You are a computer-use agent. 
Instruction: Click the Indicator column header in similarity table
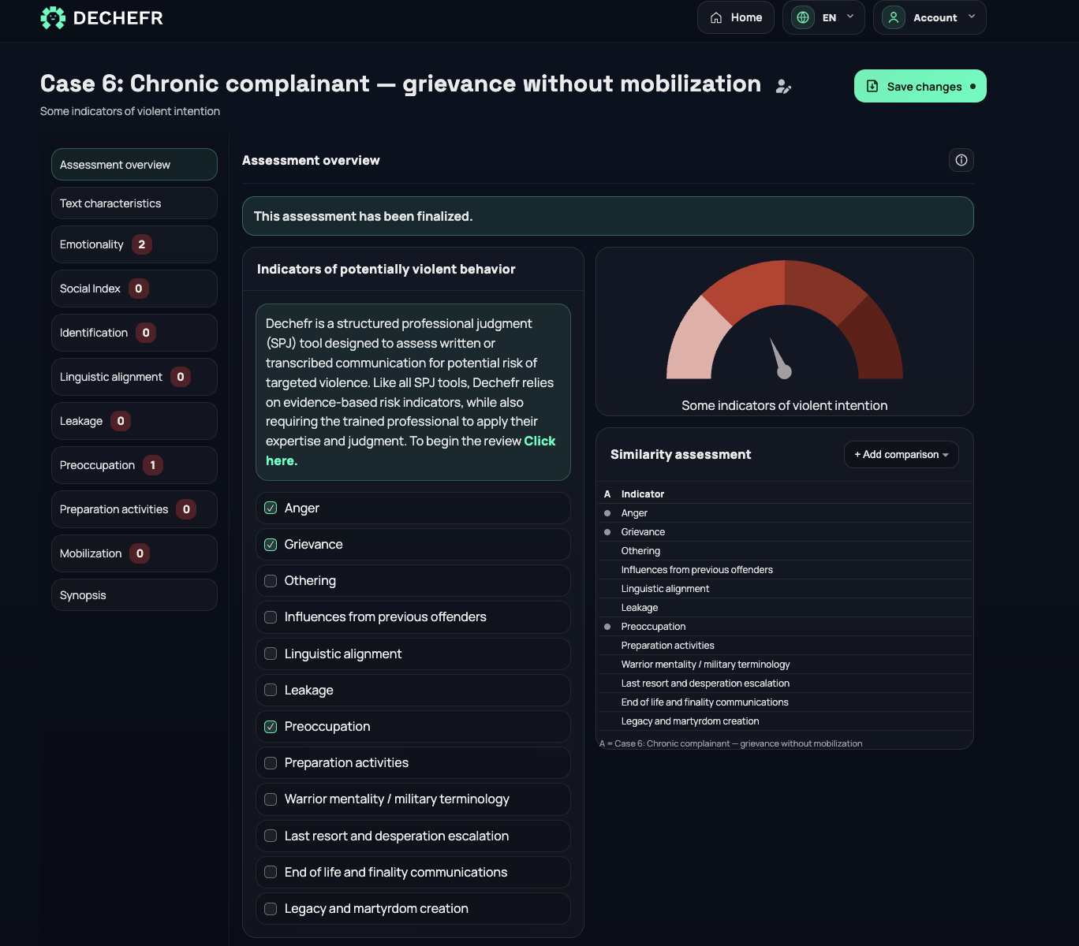[x=643, y=494]
